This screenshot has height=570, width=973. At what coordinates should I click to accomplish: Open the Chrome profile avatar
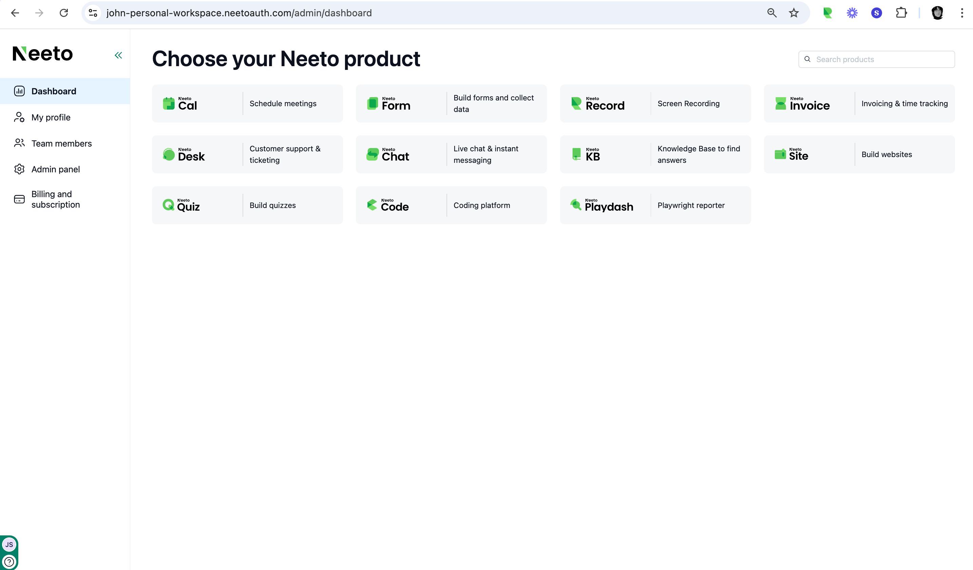(937, 13)
